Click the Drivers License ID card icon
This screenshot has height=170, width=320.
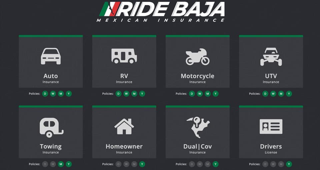[x=271, y=127]
